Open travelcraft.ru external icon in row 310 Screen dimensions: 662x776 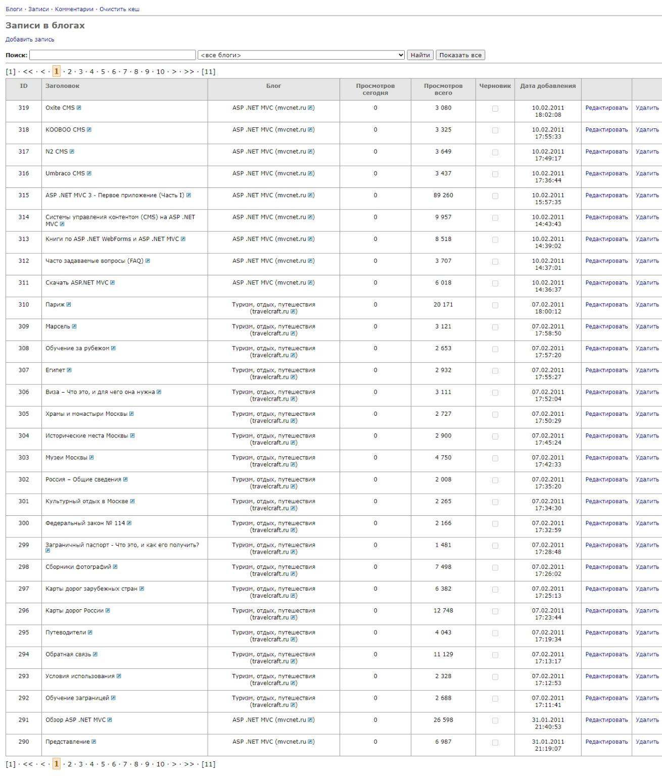point(293,312)
